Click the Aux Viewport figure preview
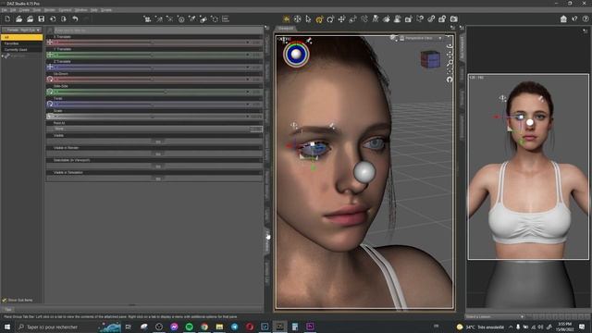 pos(528,166)
